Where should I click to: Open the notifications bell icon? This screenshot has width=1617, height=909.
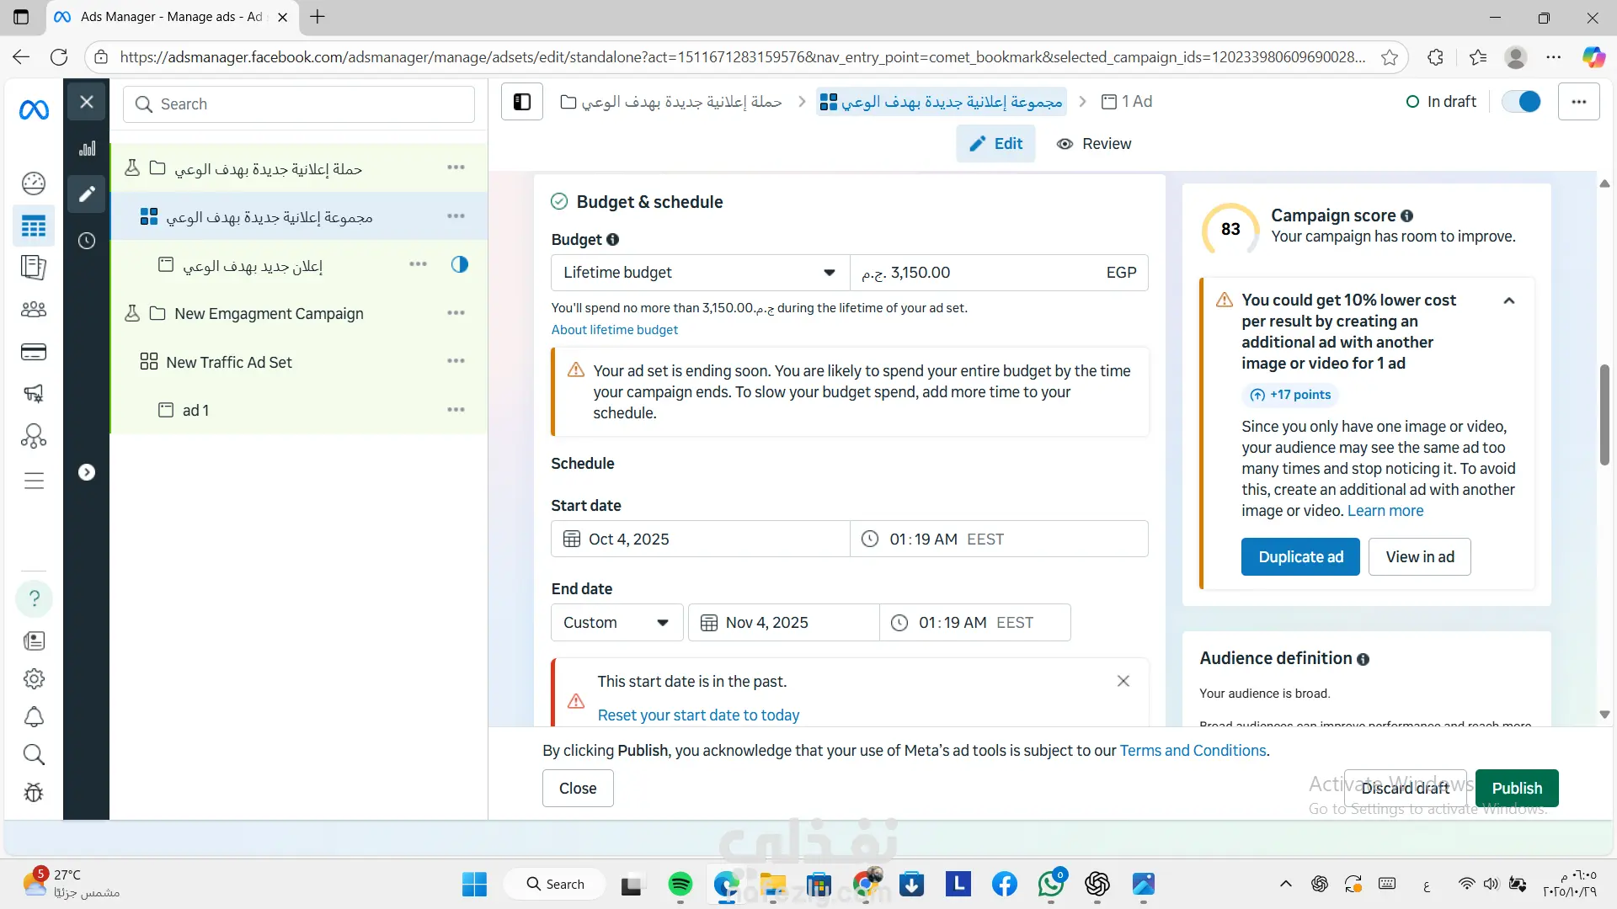(x=34, y=717)
